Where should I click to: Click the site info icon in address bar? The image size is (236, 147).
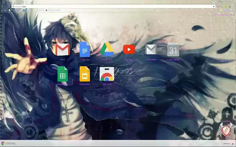tap(13, 7)
